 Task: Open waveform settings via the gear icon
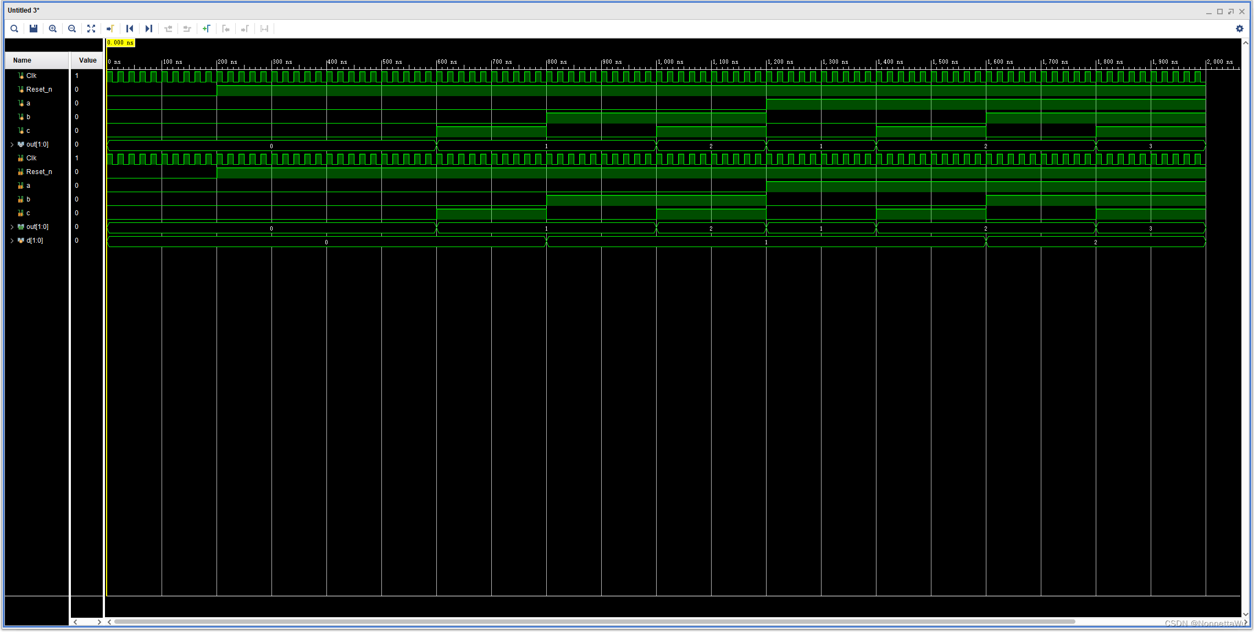[1240, 29]
